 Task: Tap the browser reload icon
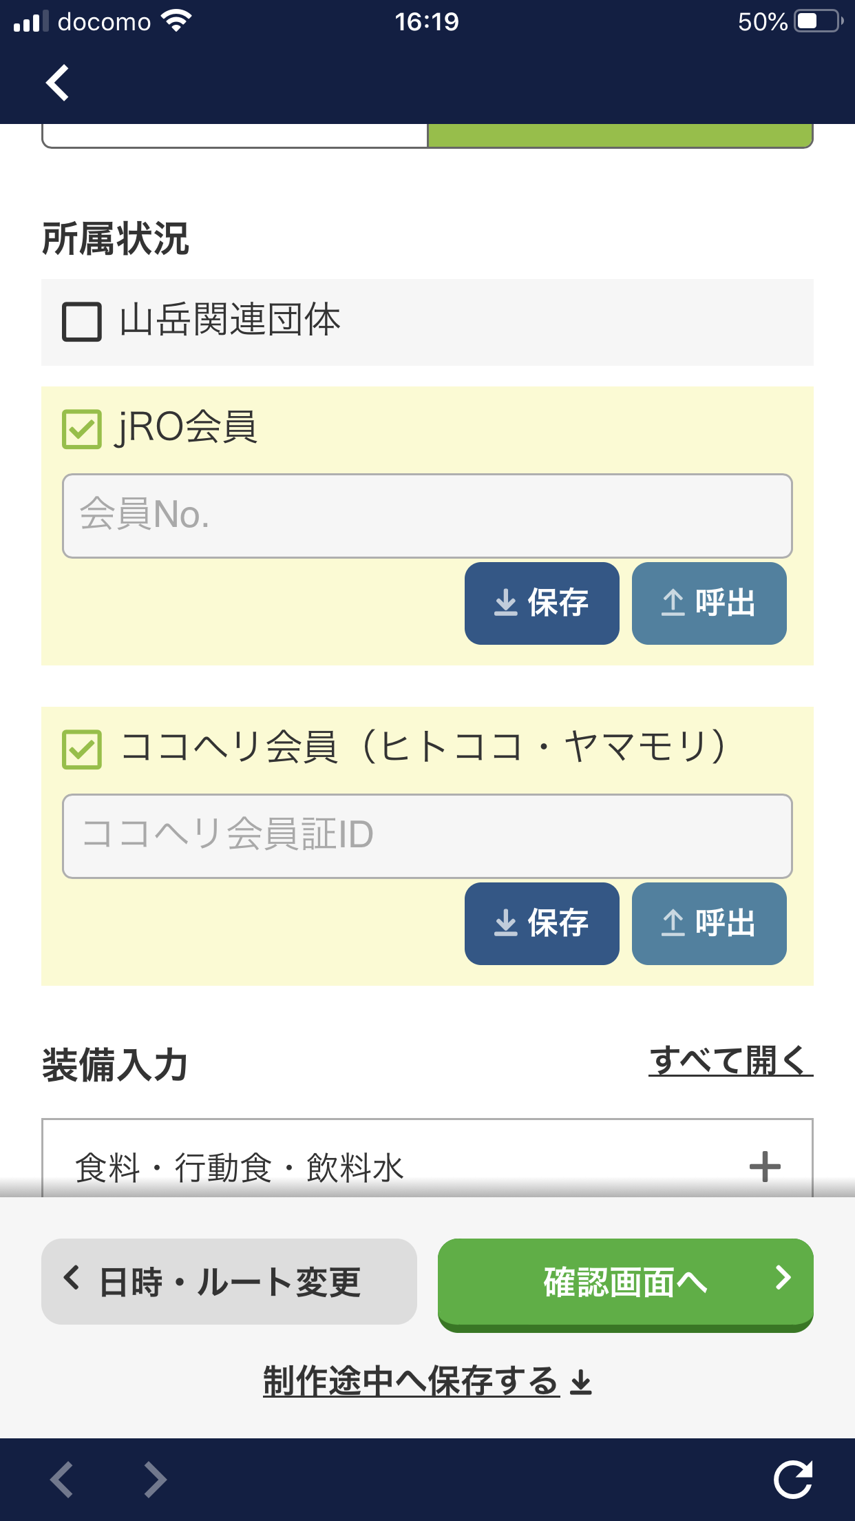click(x=792, y=1479)
